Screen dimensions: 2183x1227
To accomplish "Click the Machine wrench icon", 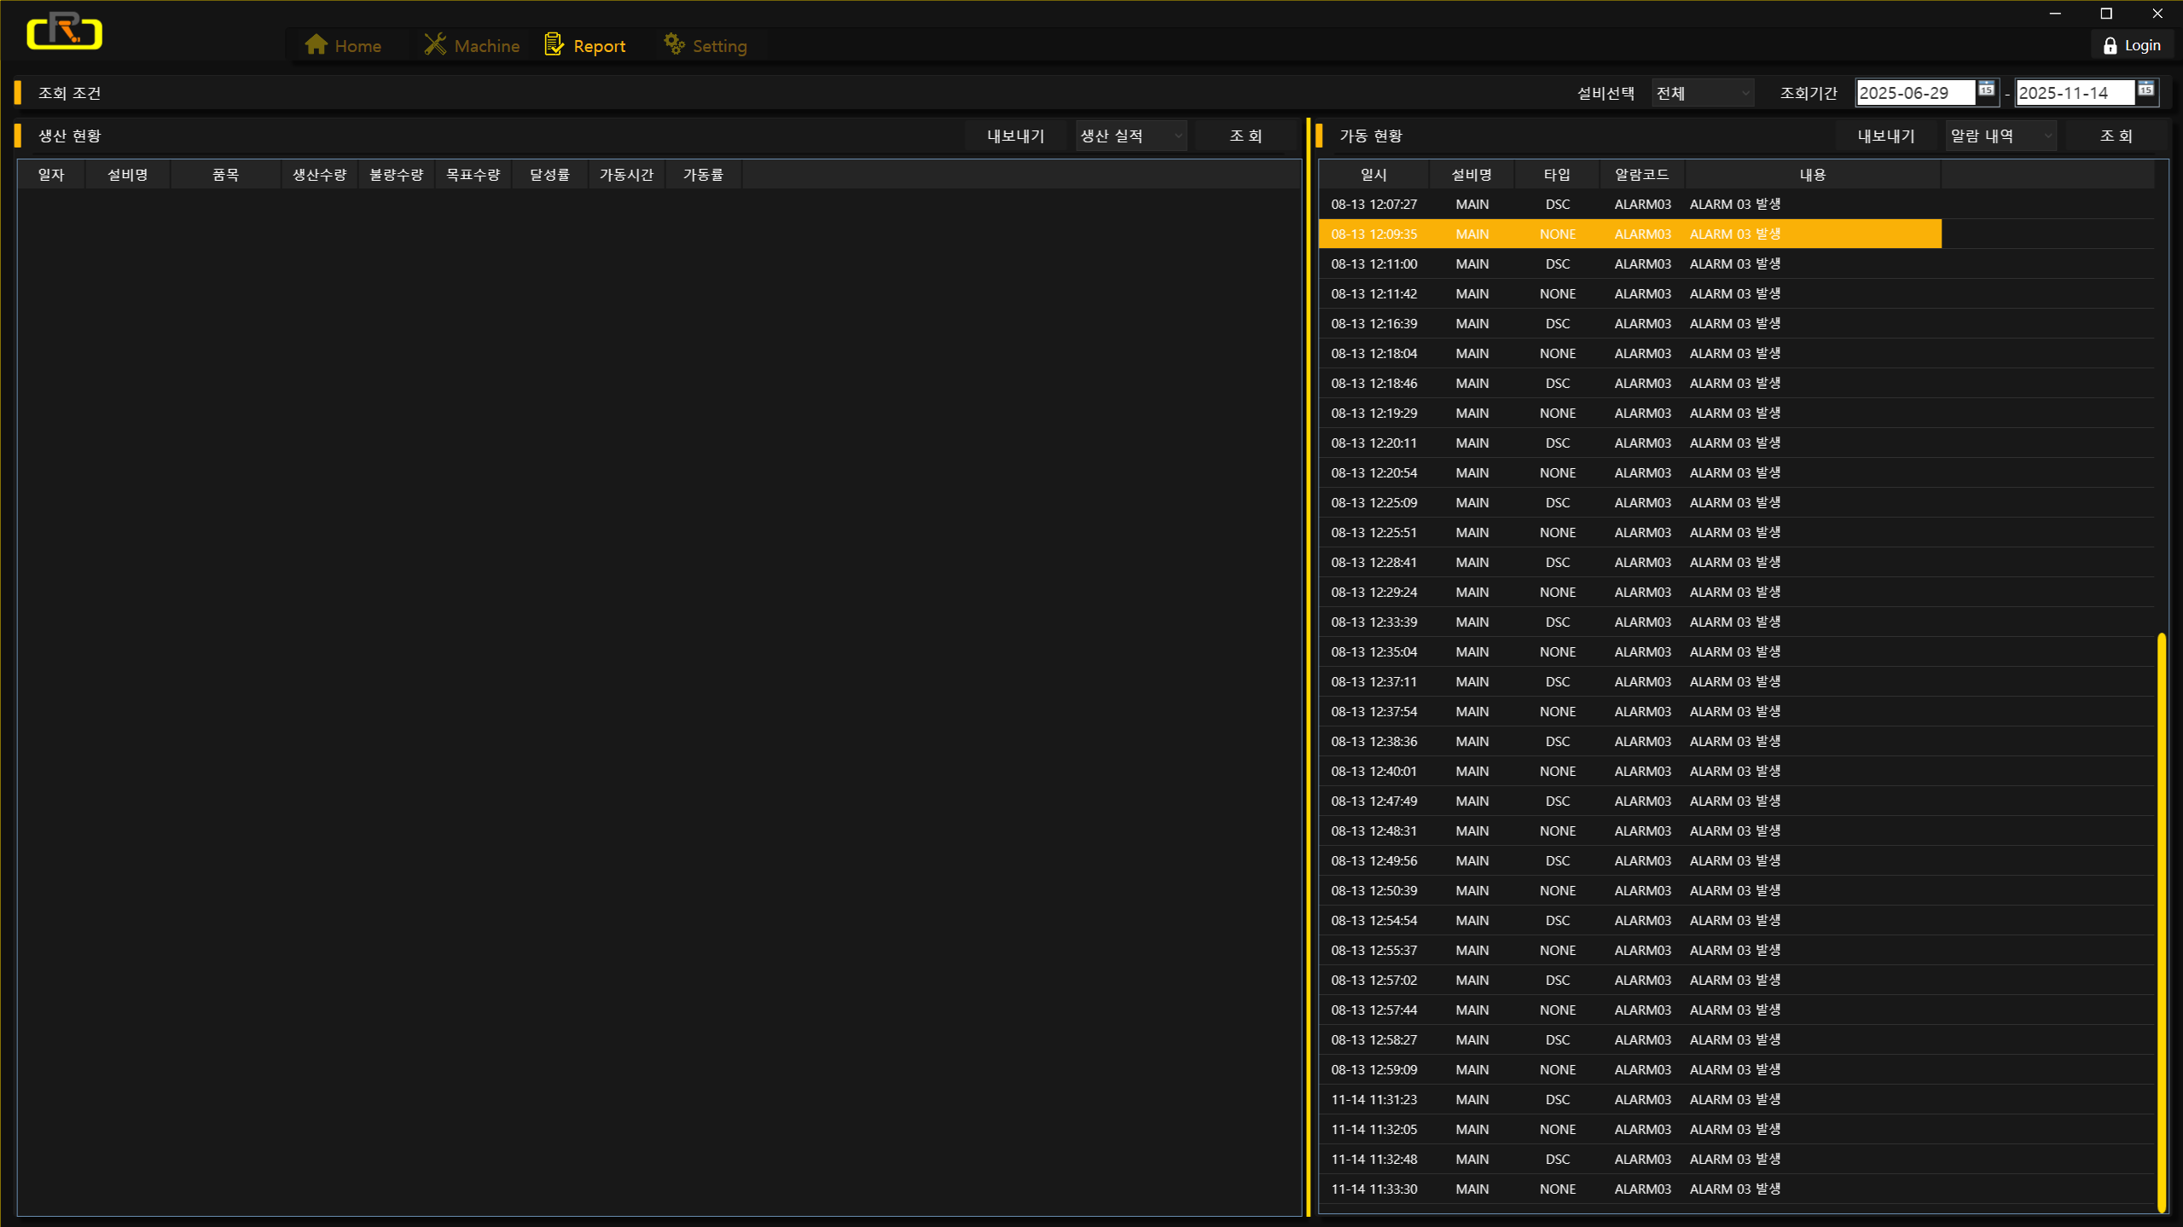I will pyautogui.click(x=435, y=44).
